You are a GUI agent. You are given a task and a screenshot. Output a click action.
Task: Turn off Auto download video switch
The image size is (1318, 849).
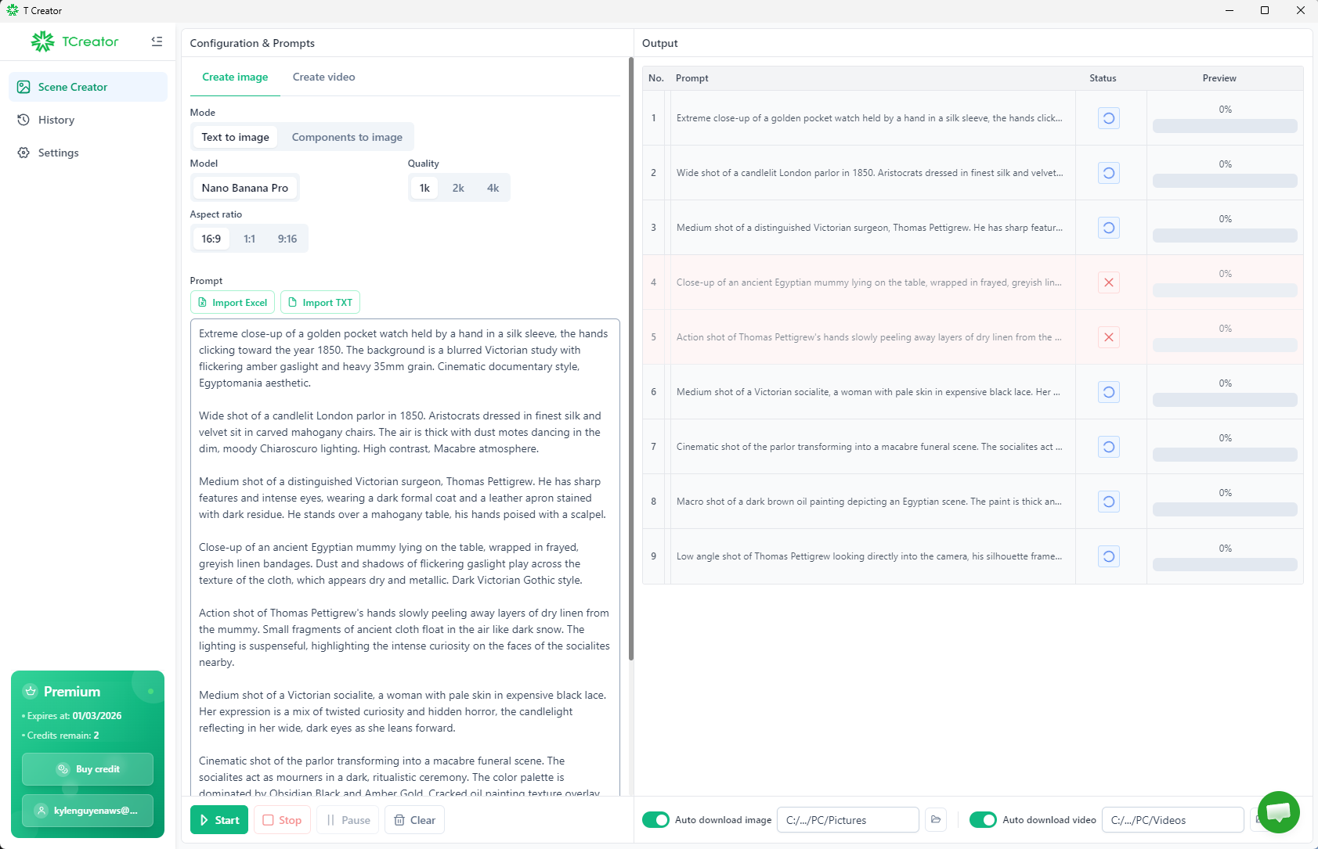983,820
